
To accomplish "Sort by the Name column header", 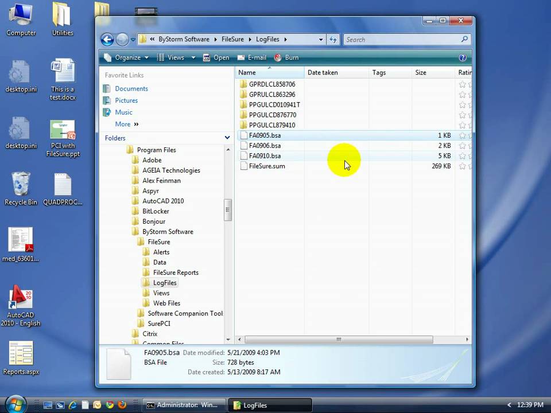I will tap(269, 72).
